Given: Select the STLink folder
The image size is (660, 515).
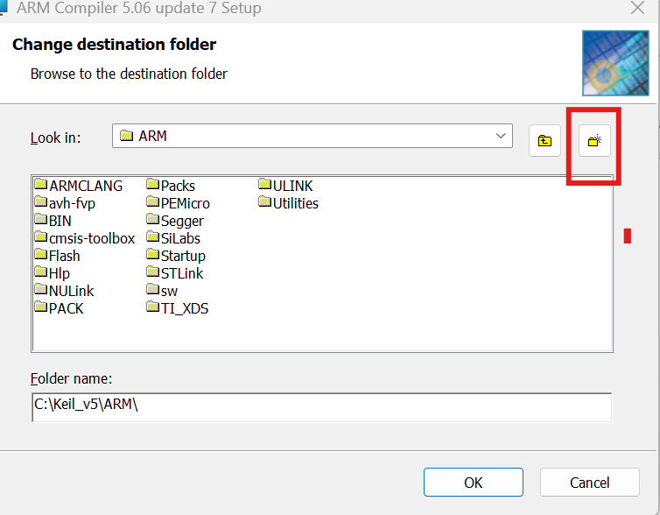Looking at the screenshot, I should (175, 273).
